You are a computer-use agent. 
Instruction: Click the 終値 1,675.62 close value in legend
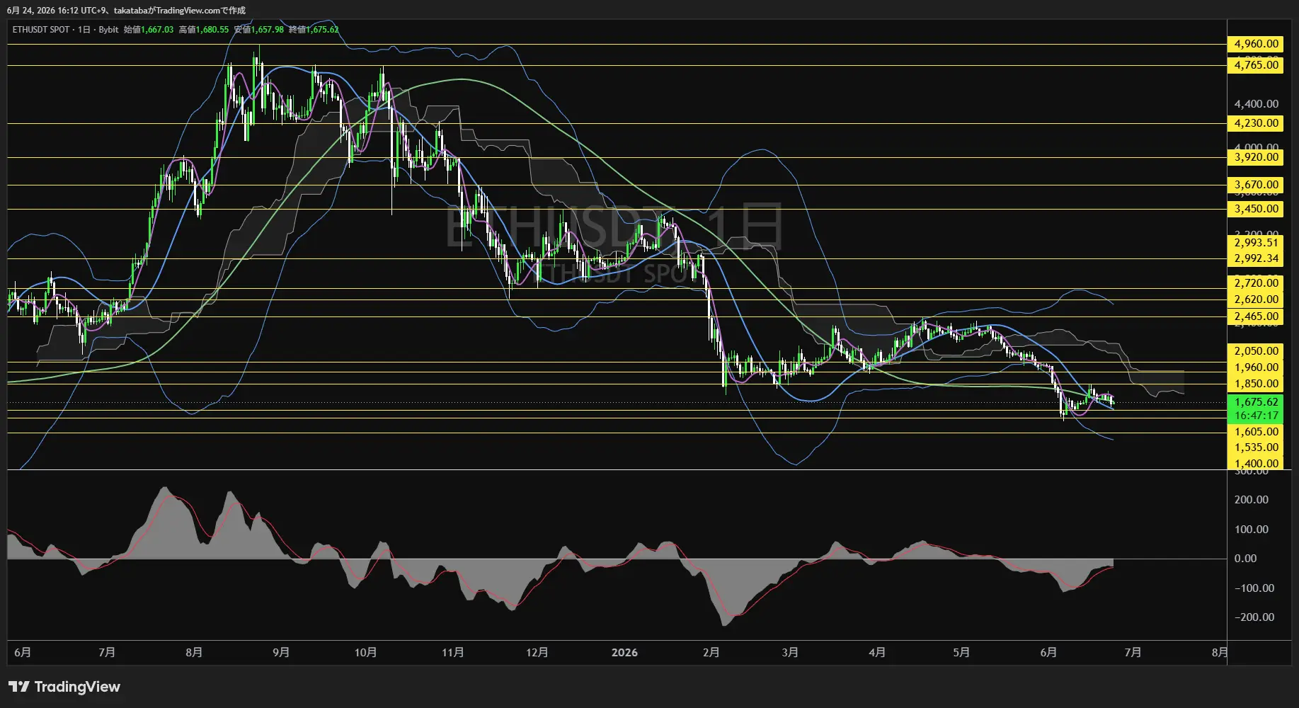(x=314, y=30)
